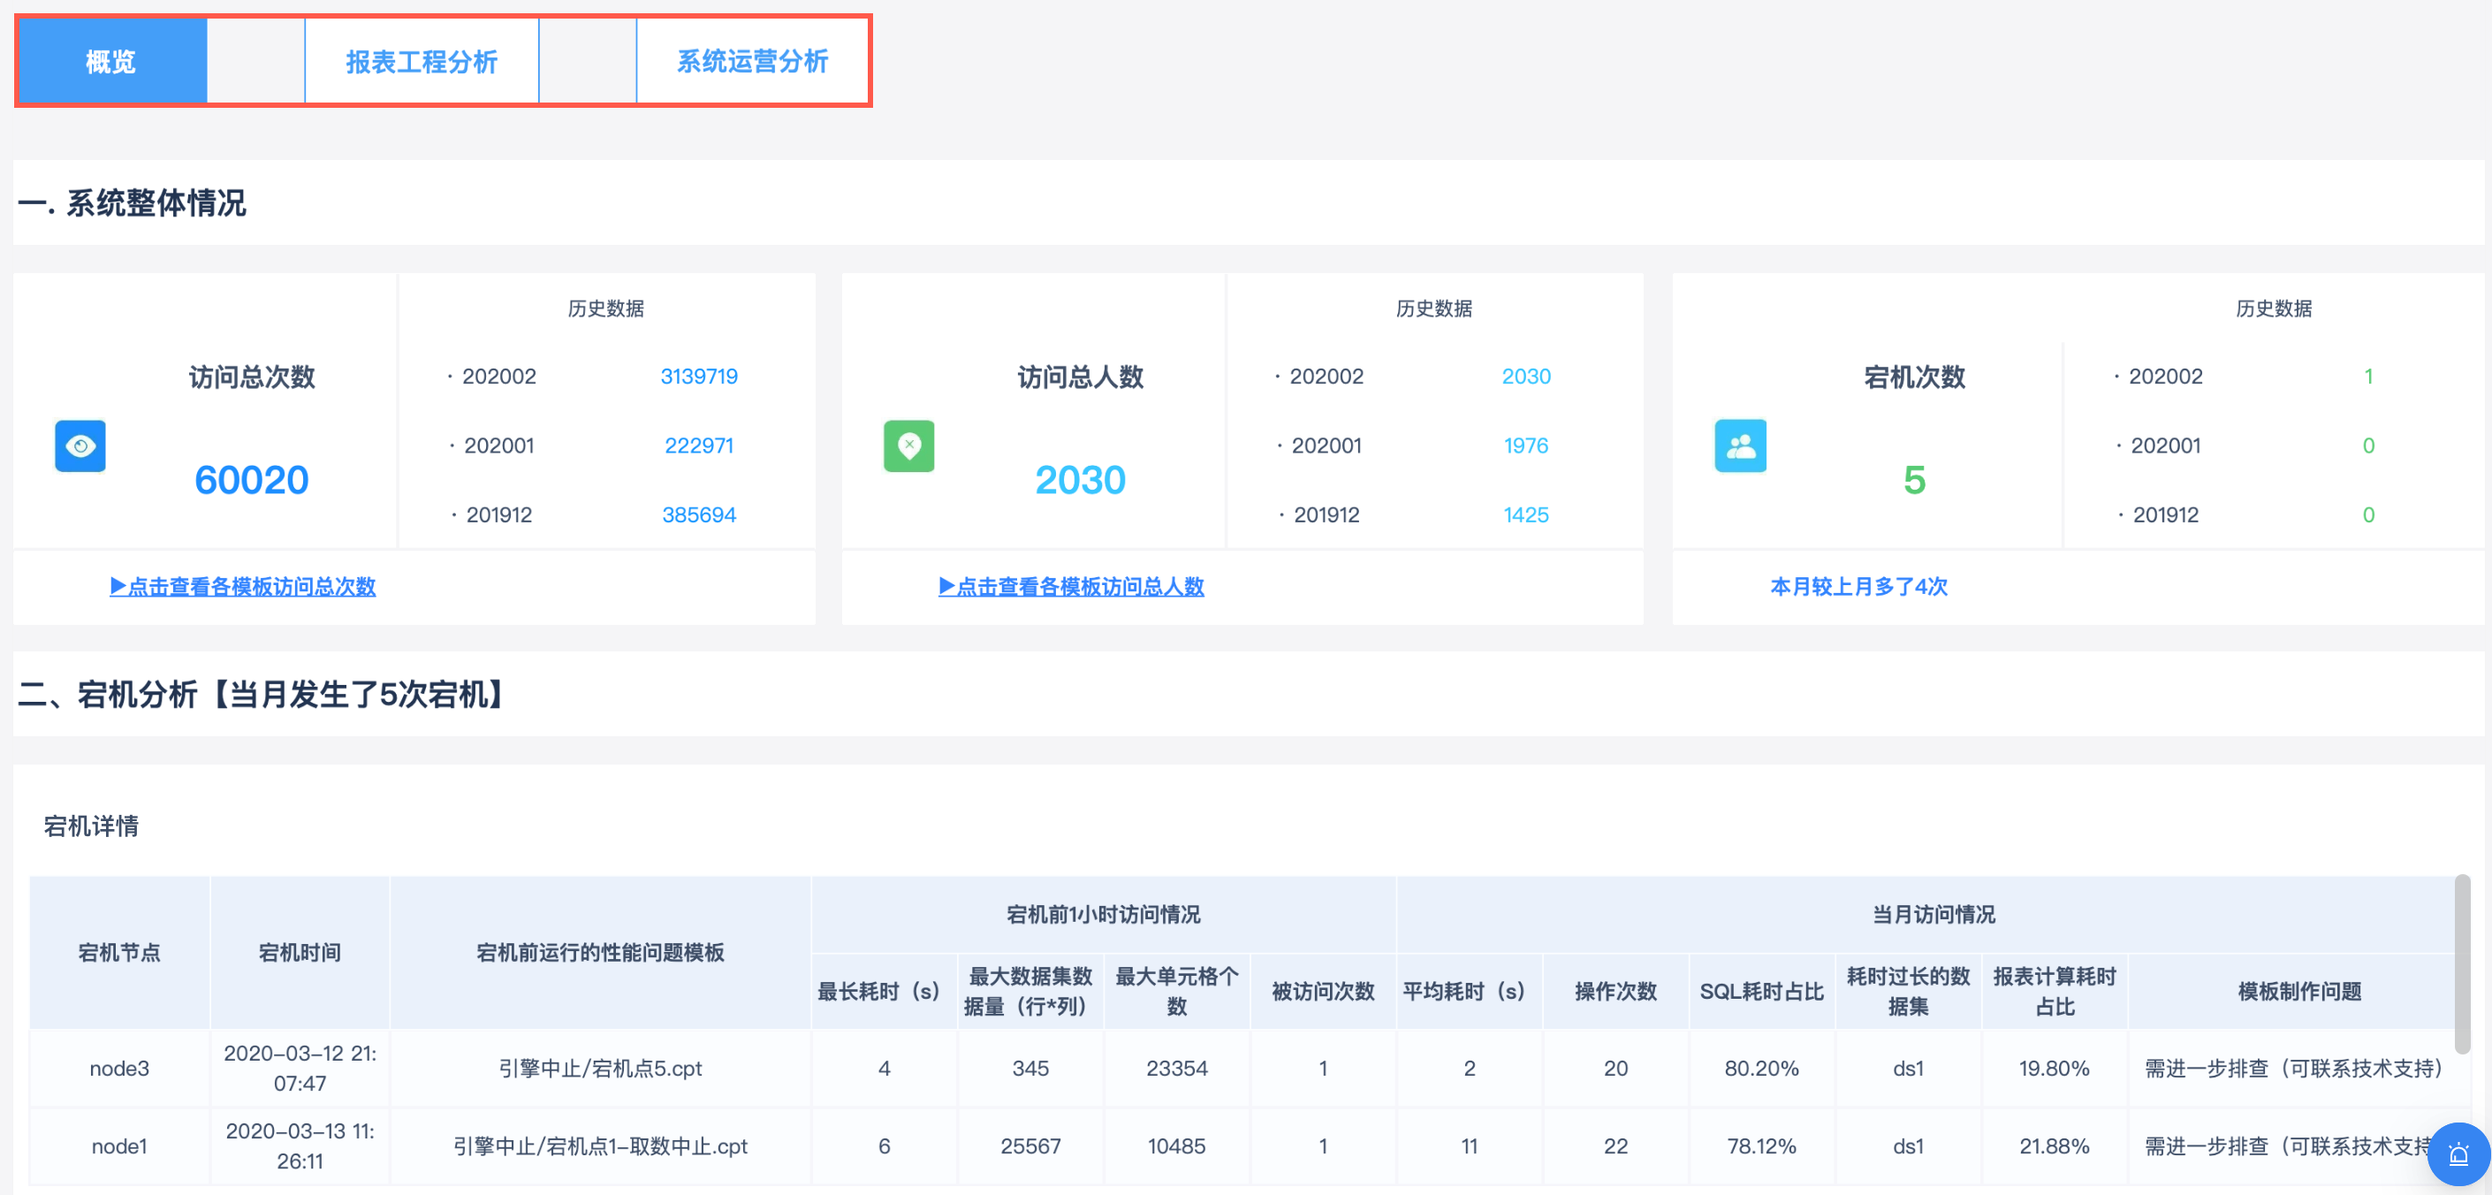Click the 202001 visit count 222971

tap(698, 446)
